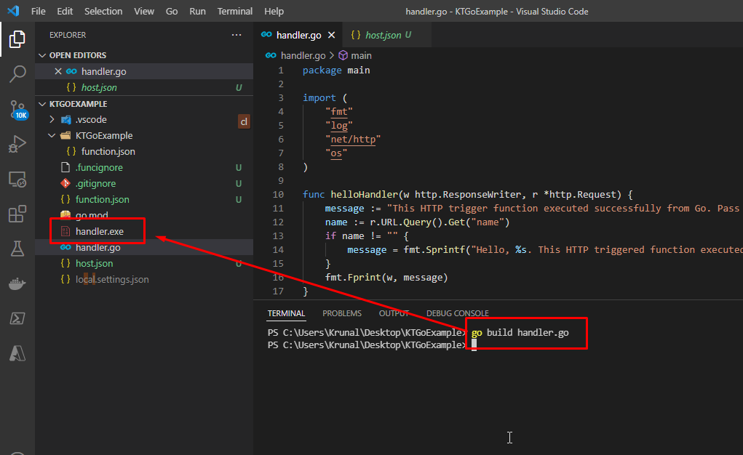Image resolution: width=743 pixels, height=455 pixels.
Task: Open the Explorer view in activity bar
Action: pyautogui.click(x=17, y=39)
